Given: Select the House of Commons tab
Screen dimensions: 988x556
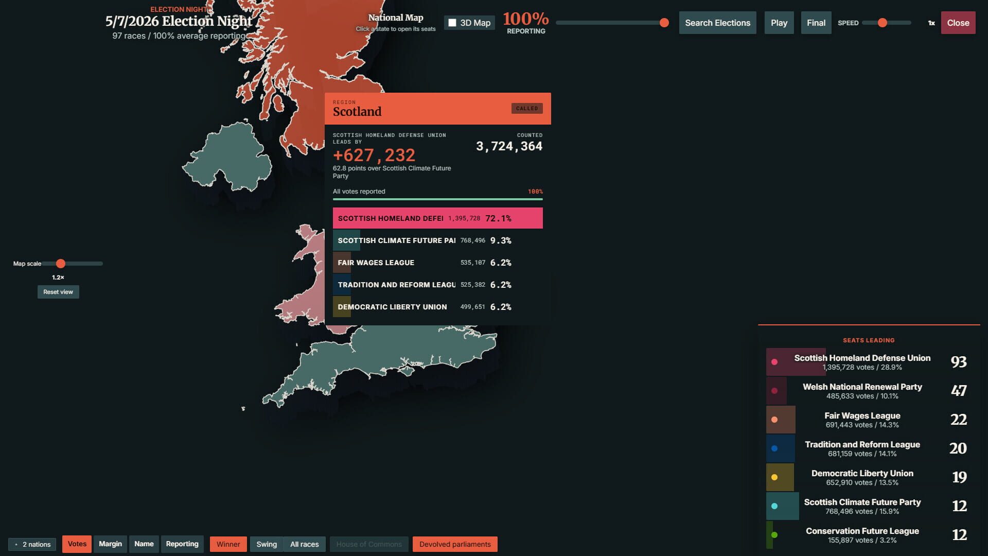Looking at the screenshot, I should (369, 544).
